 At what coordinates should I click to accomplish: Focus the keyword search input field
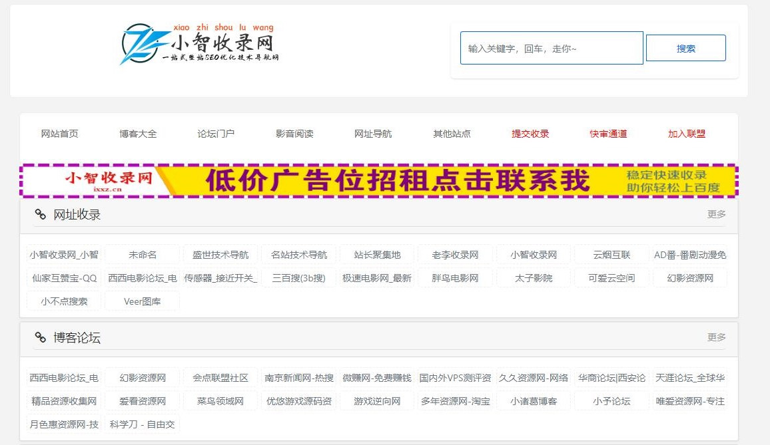[551, 49]
